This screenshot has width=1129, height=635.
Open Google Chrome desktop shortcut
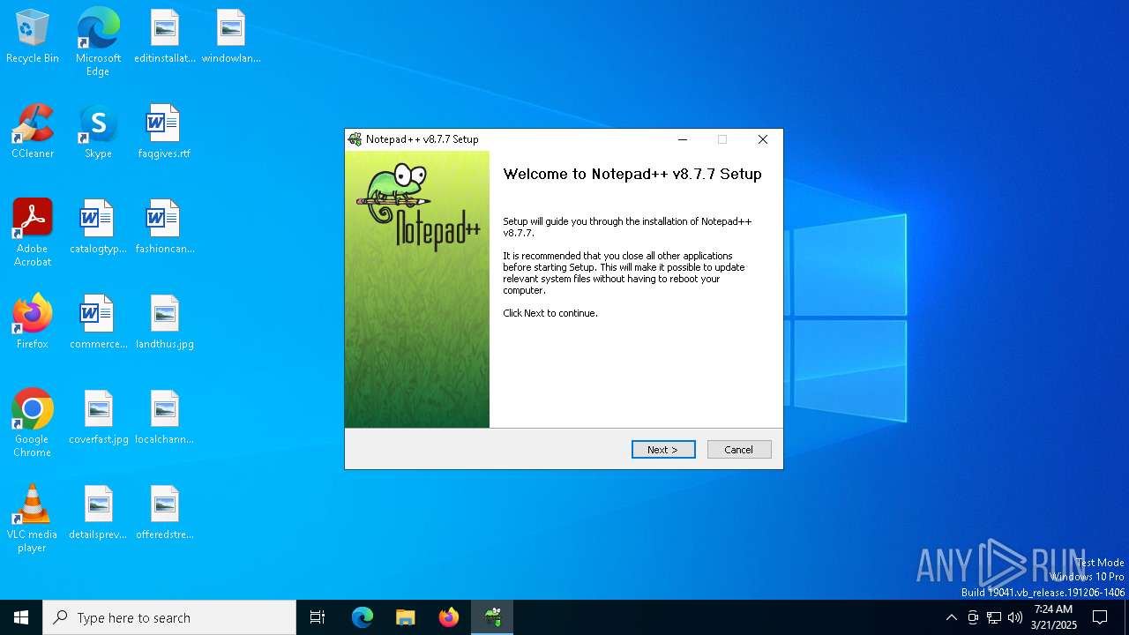click(x=33, y=423)
